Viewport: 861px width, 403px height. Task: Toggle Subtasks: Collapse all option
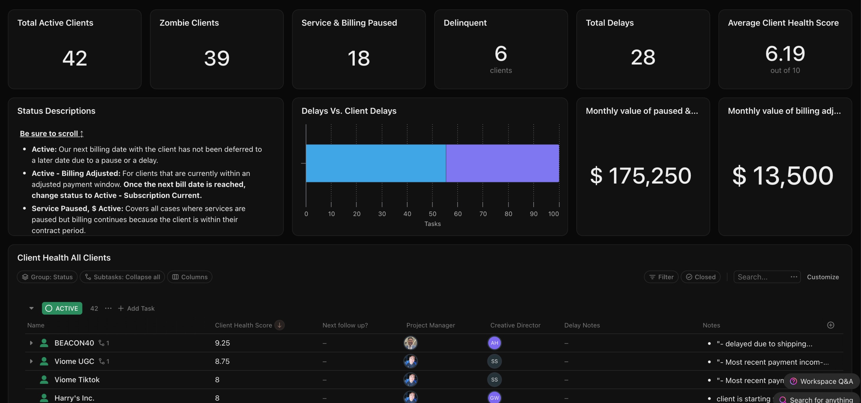point(122,277)
